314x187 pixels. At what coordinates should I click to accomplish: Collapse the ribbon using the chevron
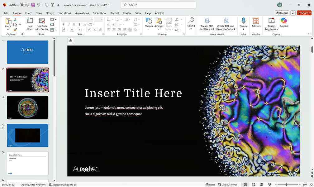coord(309,34)
